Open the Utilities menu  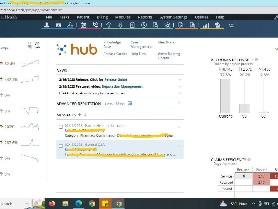(202, 17)
